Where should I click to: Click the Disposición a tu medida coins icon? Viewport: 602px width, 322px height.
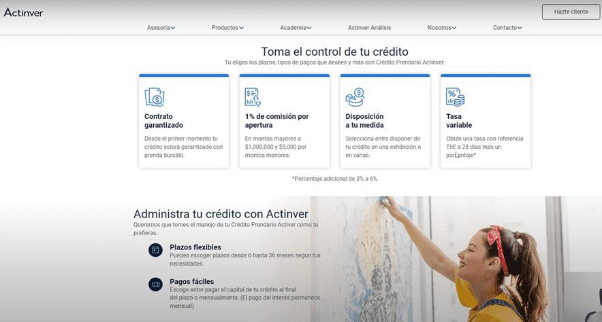355,97
